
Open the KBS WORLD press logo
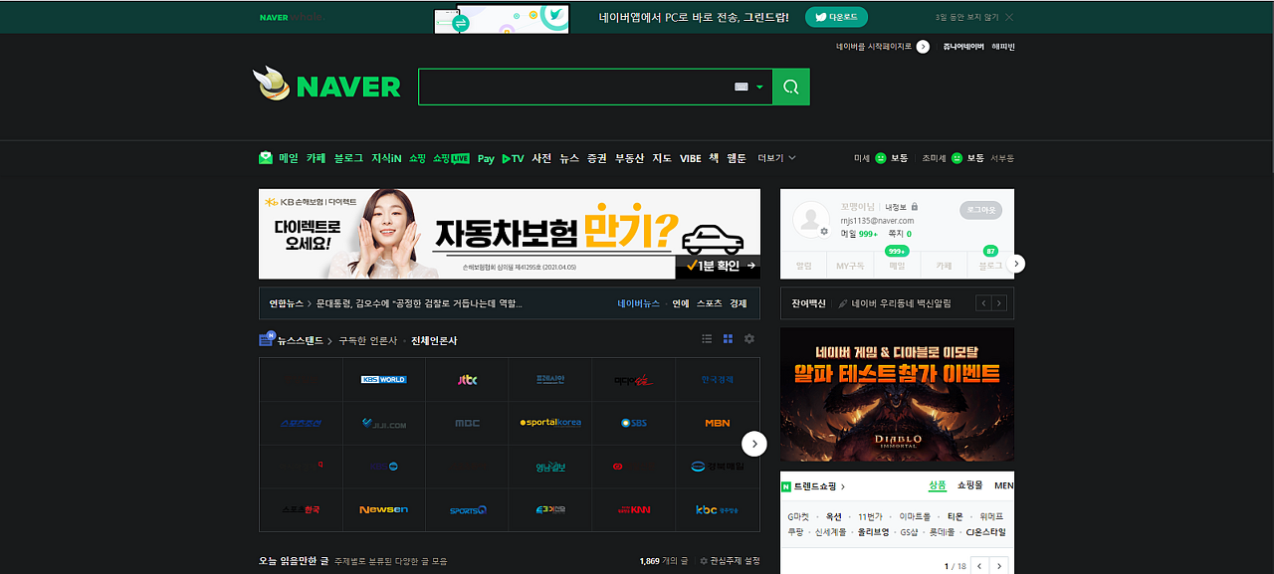383,379
